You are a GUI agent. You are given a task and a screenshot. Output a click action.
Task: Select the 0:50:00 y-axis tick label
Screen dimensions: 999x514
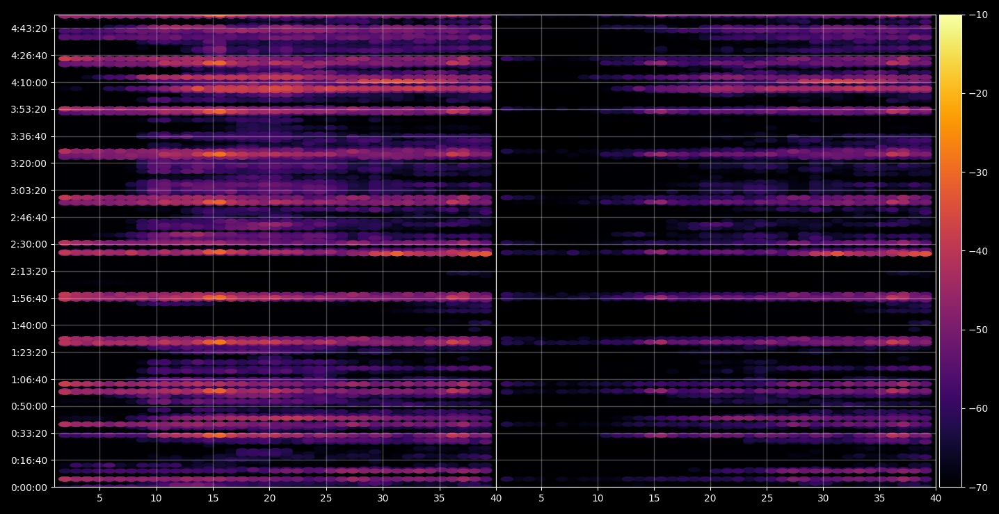click(29, 406)
